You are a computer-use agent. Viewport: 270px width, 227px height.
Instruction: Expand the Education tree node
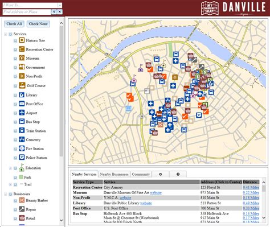[x=10, y=168]
